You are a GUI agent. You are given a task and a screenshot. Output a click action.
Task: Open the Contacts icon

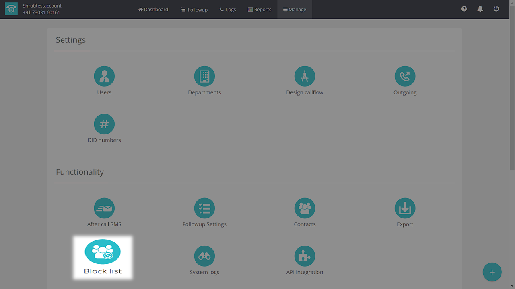tap(305, 208)
